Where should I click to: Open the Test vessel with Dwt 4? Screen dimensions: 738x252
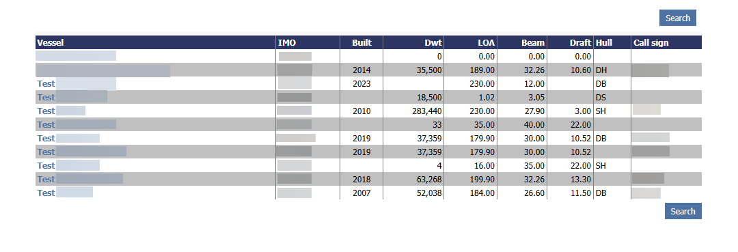tap(68, 165)
